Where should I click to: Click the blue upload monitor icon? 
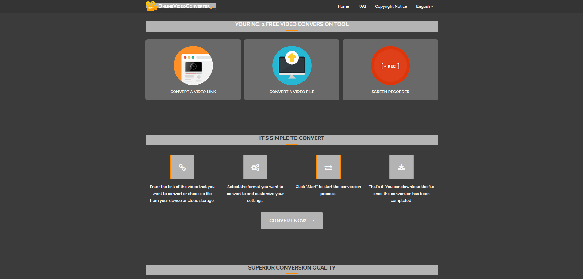pos(292,66)
